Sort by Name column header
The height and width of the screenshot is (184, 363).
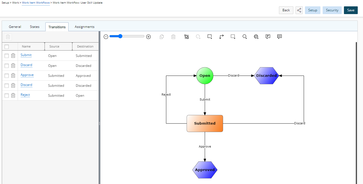pos(31,46)
